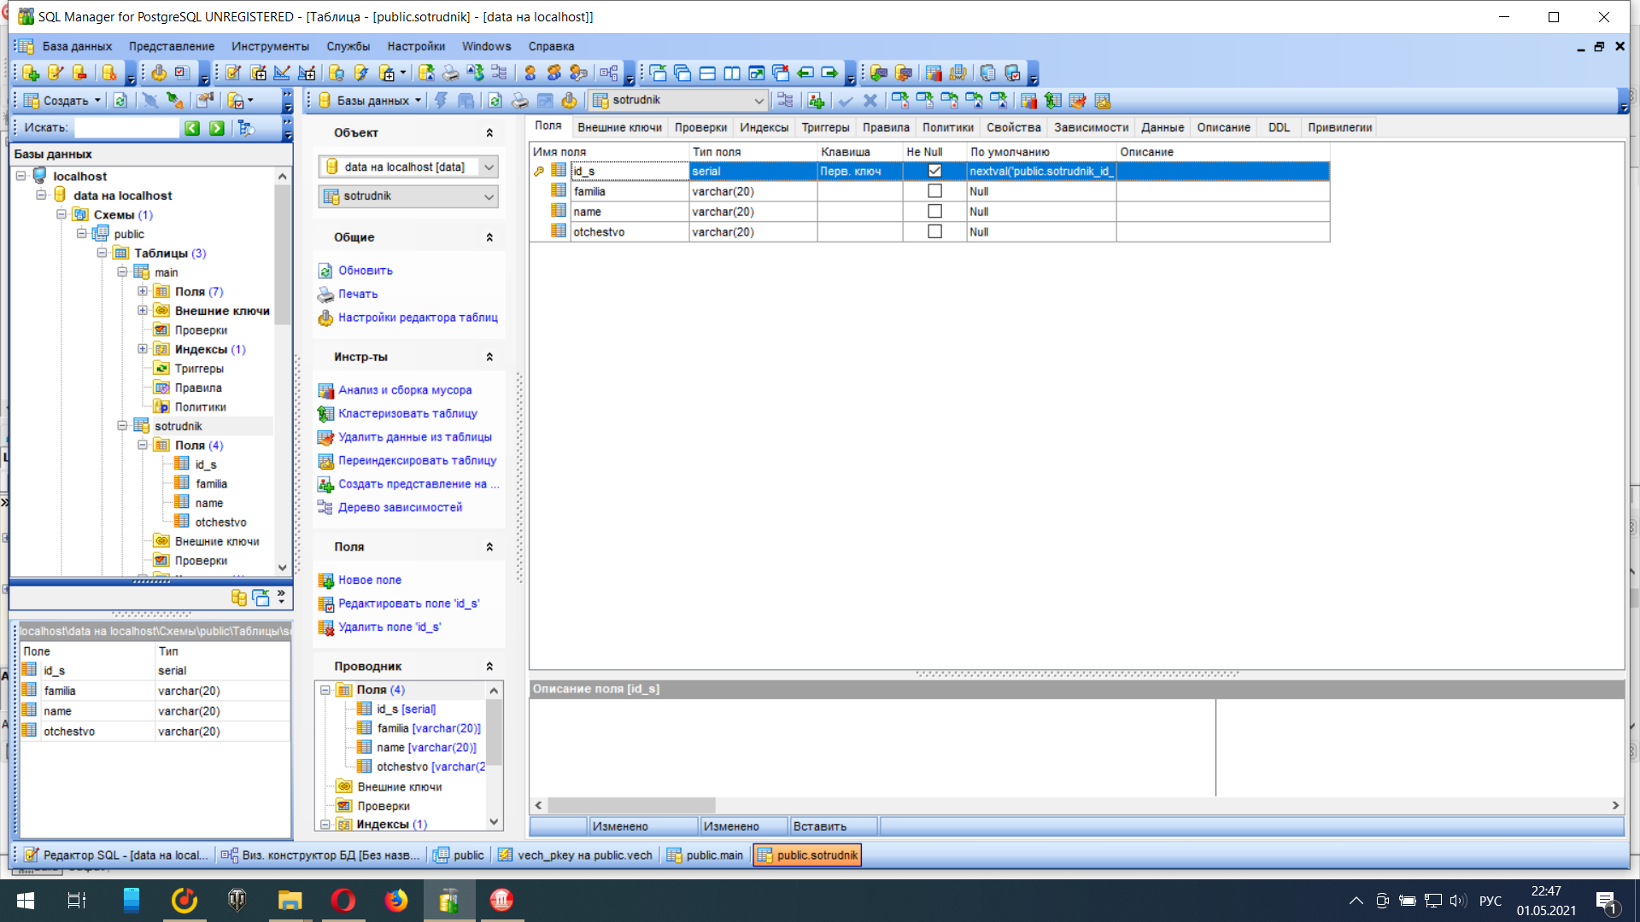Screen dimensions: 1640x922
Task: Switch to the public.main window tab at the bottom
Action: [x=706, y=855]
